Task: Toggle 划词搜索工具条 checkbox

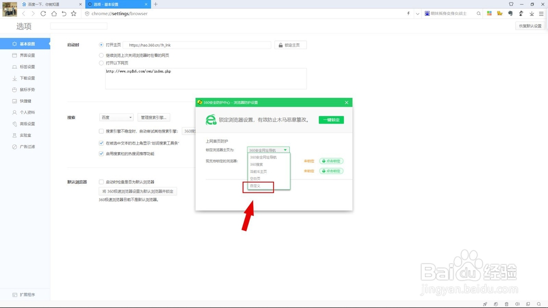Action: [x=101, y=143]
